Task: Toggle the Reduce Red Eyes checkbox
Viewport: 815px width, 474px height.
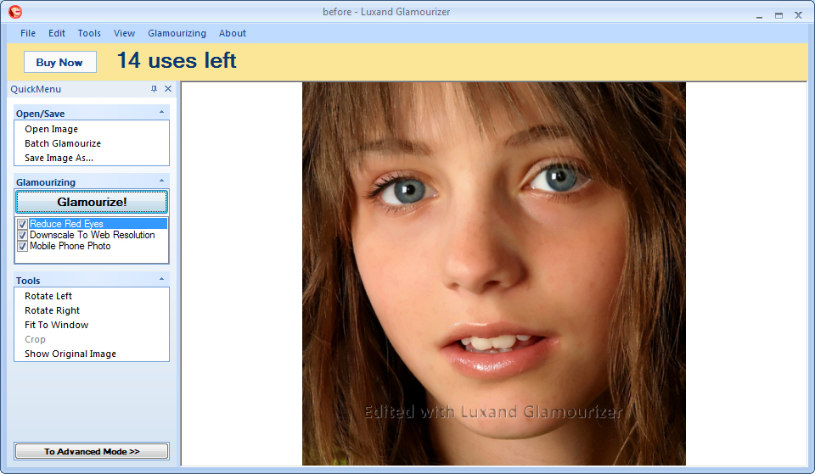Action: (23, 224)
